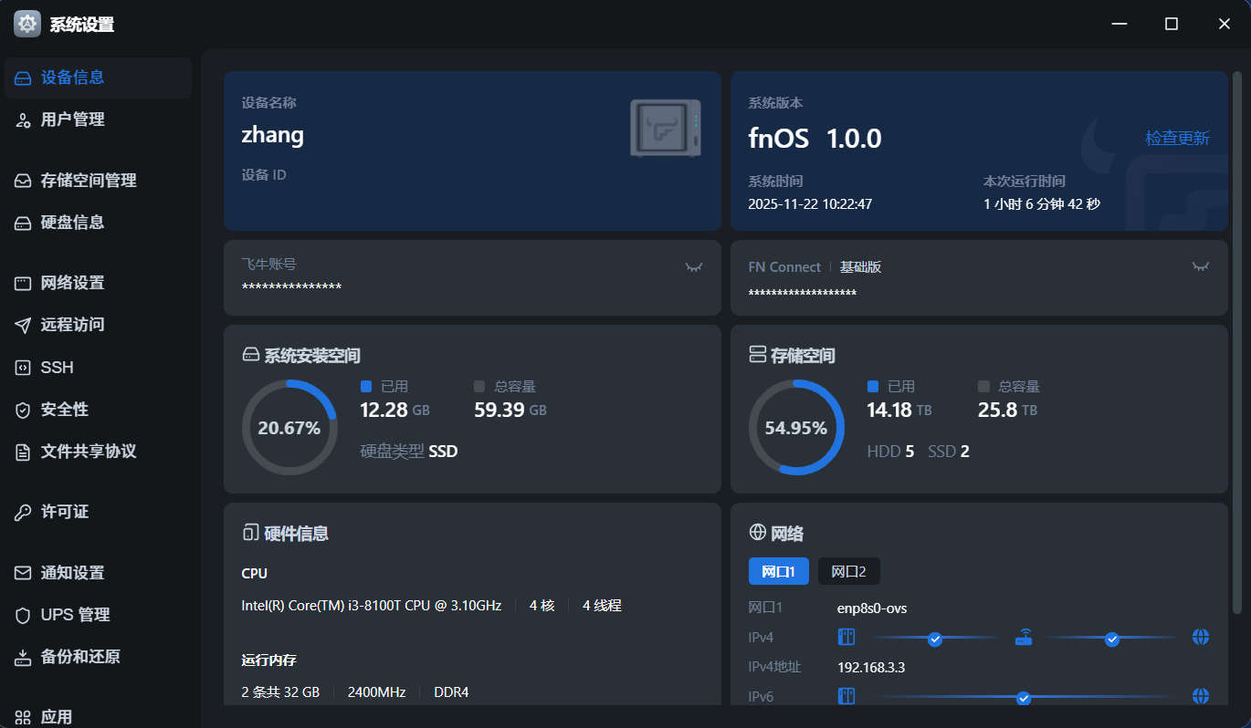This screenshot has width=1251, height=728.
Task: Click the device info sidebar icon
Action: click(23, 78)
